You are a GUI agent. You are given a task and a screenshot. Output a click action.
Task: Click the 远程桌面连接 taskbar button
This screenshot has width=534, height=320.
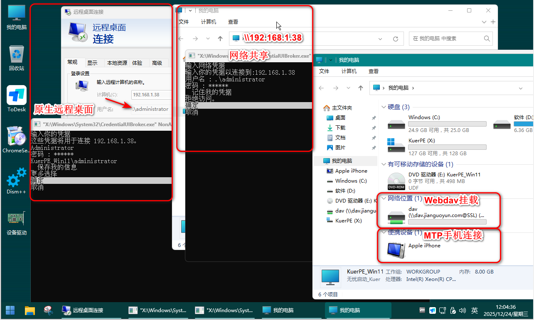83,310
